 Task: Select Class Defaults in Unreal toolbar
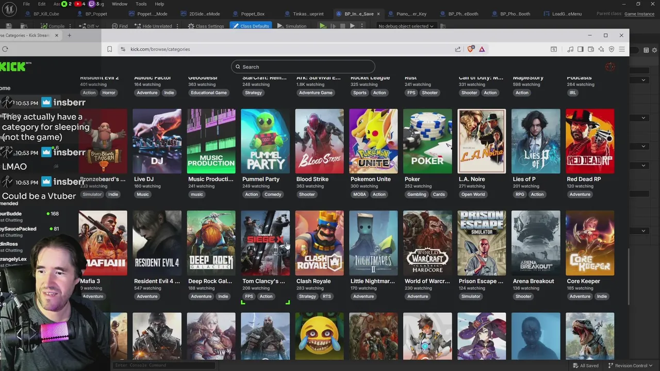251,26
